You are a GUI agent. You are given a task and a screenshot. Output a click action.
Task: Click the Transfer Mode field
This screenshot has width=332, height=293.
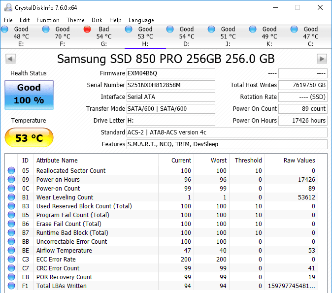[171, 109]
